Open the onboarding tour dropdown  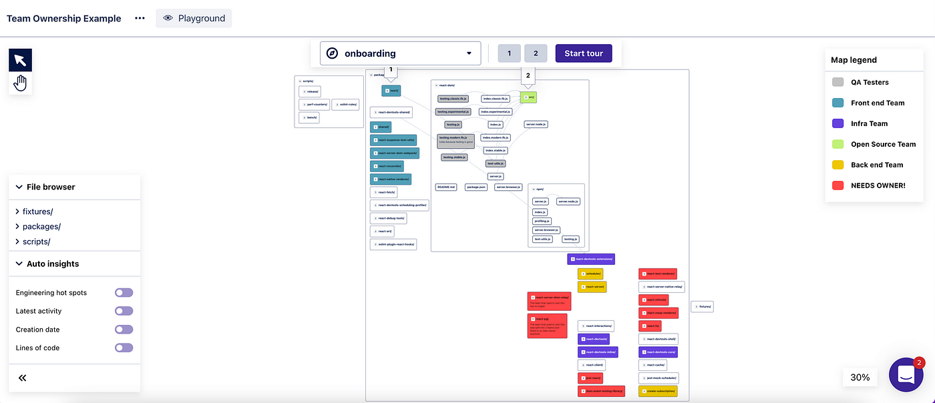468,53
